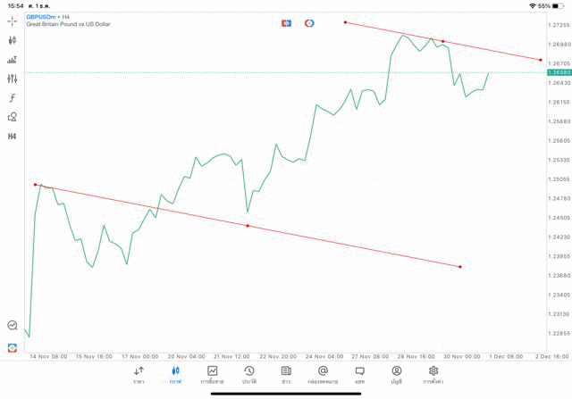Image resolution: width=572 pixels, height=399 pixels.
Task: Select the lower red trendline middle point
Action: [x=248, y=226]
